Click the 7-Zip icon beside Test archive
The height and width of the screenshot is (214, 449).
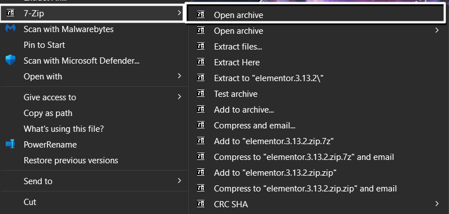(x=200, y=93)
